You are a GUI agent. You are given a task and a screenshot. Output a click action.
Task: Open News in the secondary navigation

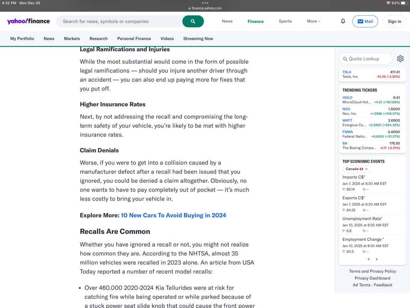tap(49, 39)
